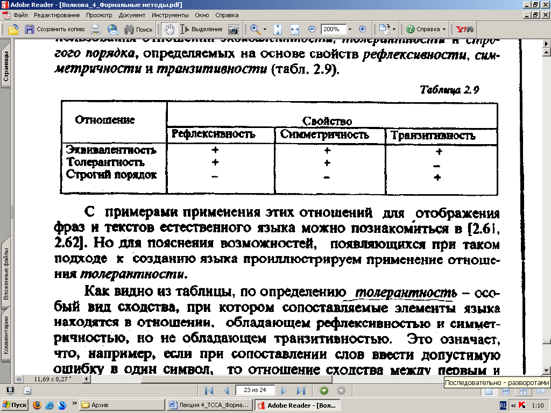The image size is (551, 413).
Task: Expand dropdown next to page rotate icon
Action: click(x=394, y=29)
